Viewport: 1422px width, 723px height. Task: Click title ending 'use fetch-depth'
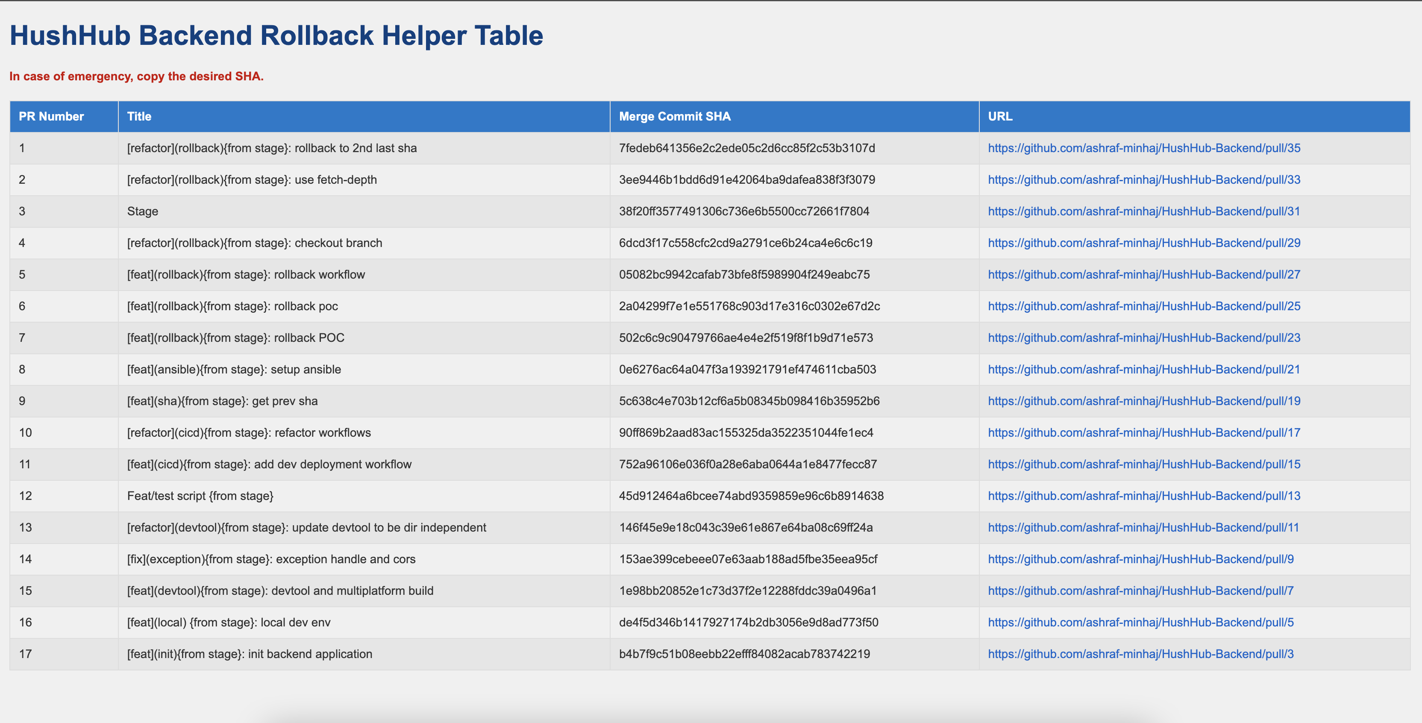coord(252,179)
